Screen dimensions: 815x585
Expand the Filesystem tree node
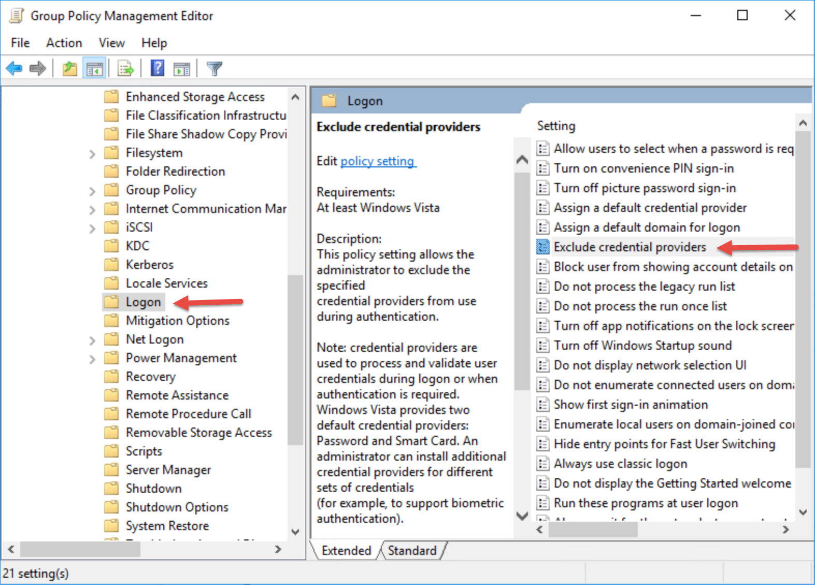pos(92,154)
